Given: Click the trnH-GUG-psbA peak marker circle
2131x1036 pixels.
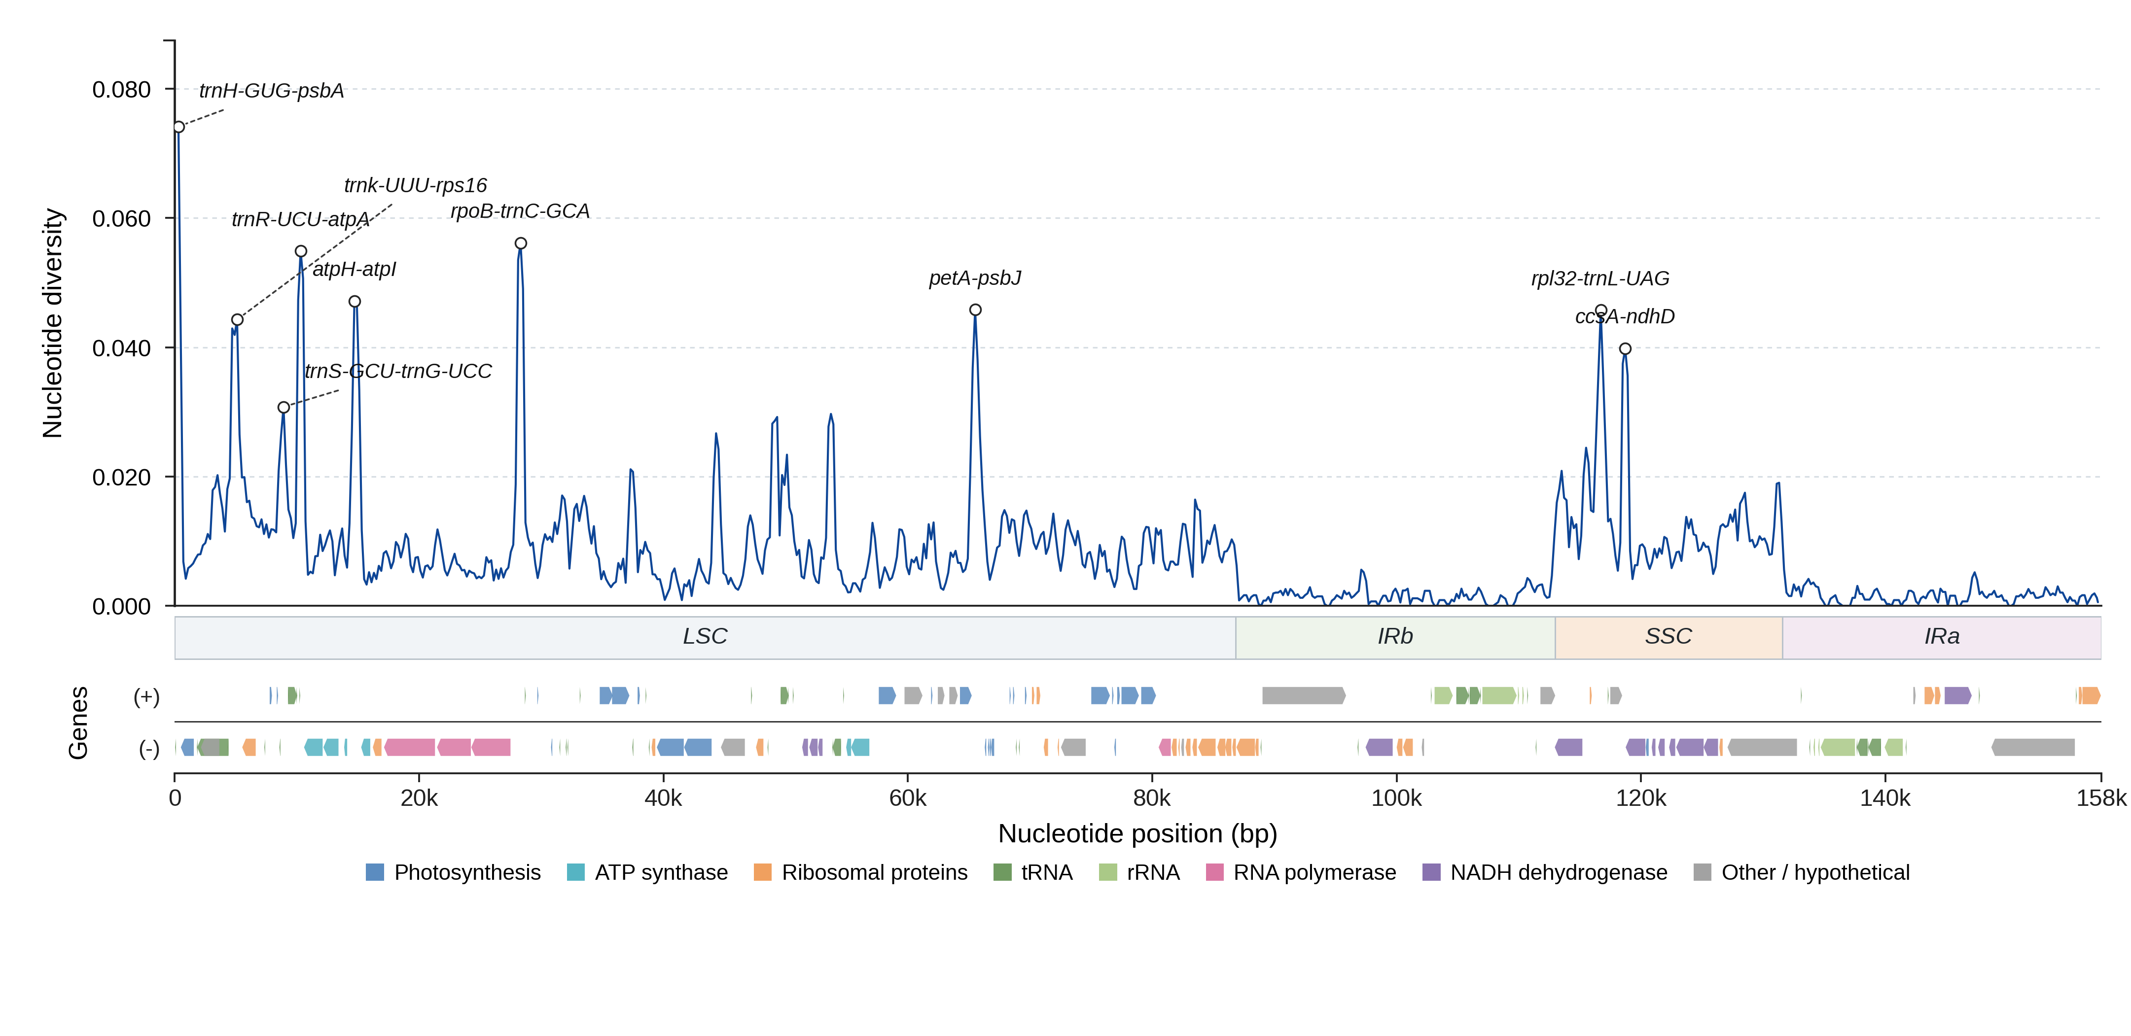Looking at the screenshot, I should coord(178,127).
